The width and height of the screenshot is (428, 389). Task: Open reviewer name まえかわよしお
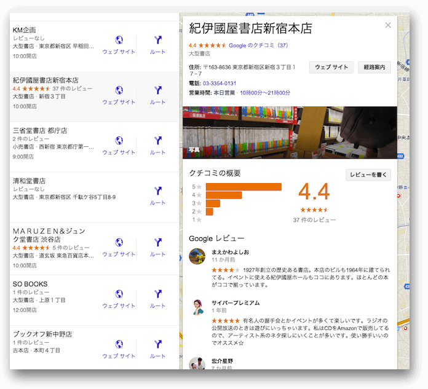(x=231, y=252)
